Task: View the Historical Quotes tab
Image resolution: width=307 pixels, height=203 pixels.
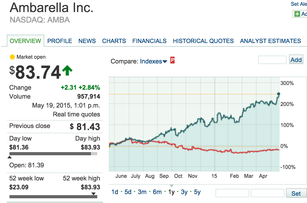Action: pos(203,41)
